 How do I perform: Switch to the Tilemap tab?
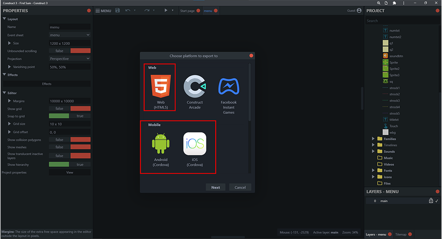[400, 235]
